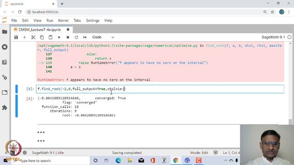This screenshot has width=294, height=165.
Task: Open the Commands palette sidebar icon
Action: pos(5,62)
